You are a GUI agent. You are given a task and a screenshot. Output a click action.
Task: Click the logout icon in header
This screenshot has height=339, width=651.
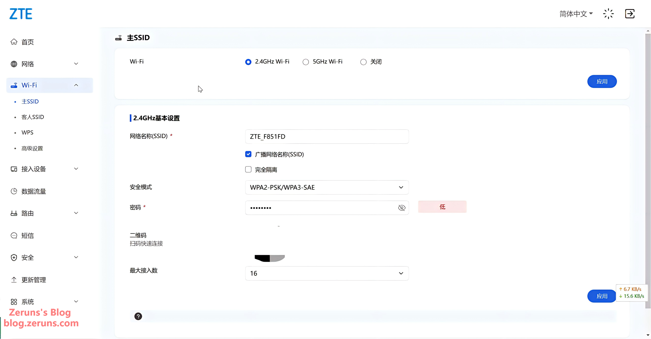pyautogui.click(x=630, y=14)
